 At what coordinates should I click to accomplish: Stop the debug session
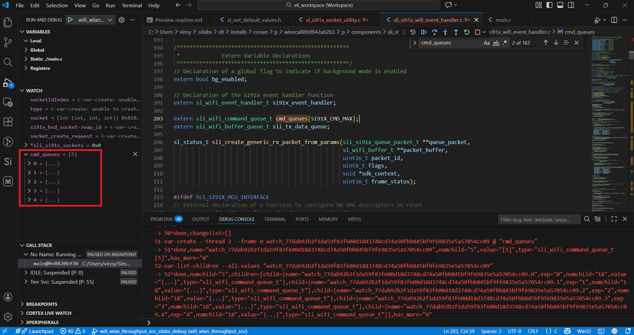tap(478, 32)
